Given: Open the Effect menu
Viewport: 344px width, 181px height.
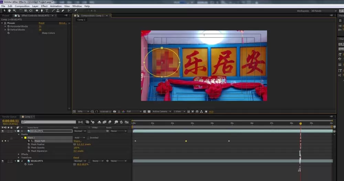Looking at the screenshot, I should pyautogui.click(x=44, y=6).
